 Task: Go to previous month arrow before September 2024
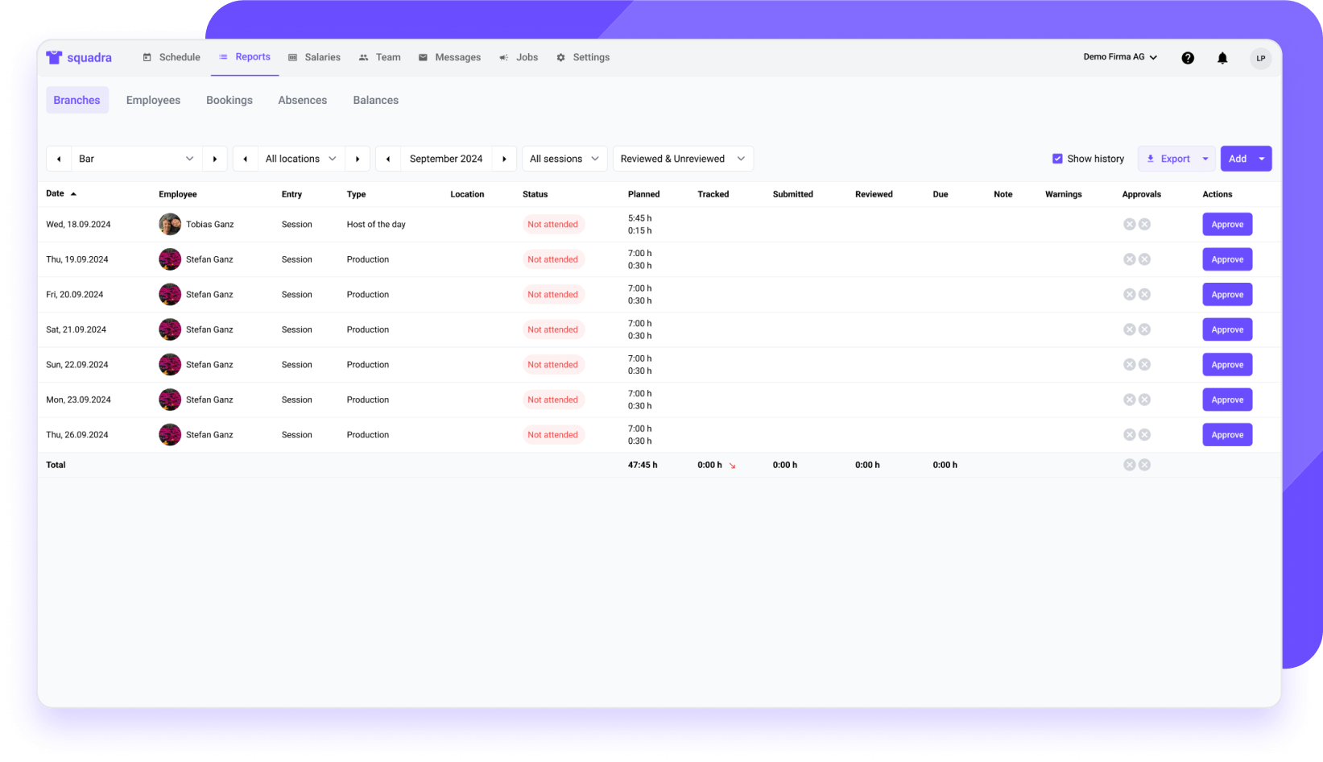[x=388, y=159]
